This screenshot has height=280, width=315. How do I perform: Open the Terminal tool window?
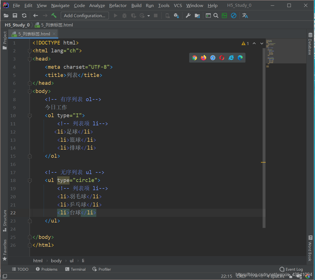[75, 269]
